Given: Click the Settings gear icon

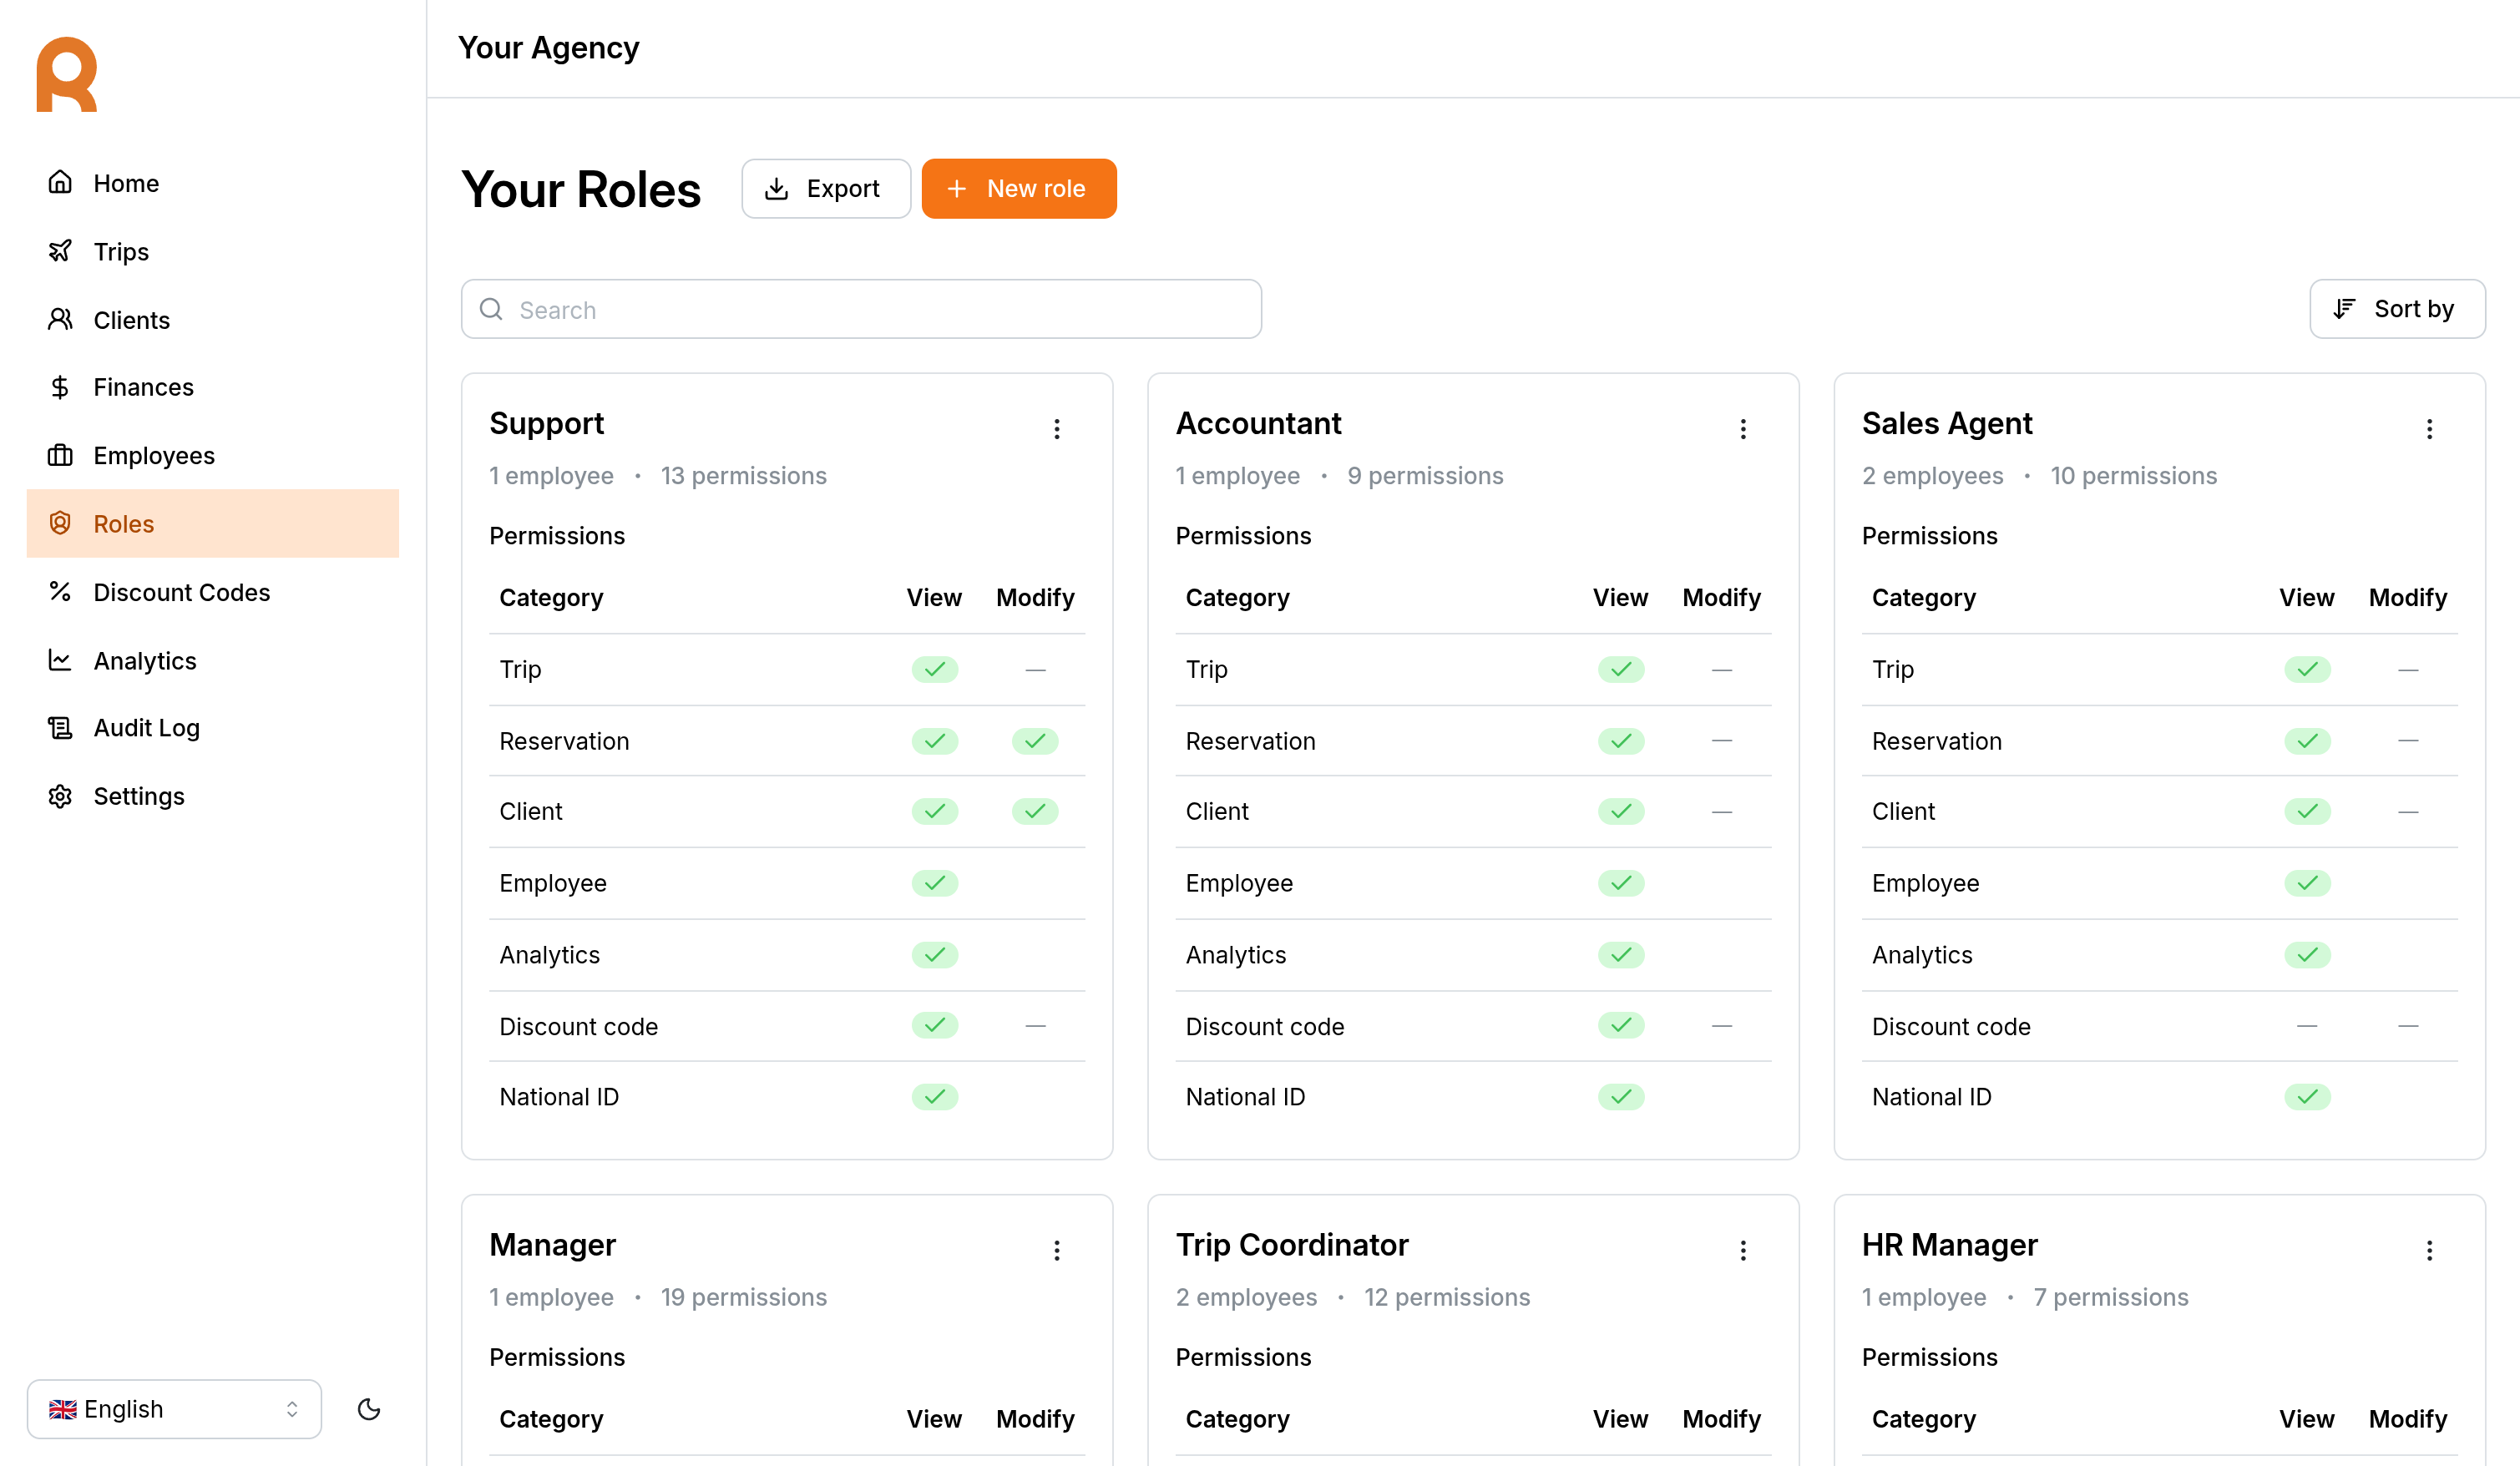Looking at the screenshot, I should click(x=60, y=796).
